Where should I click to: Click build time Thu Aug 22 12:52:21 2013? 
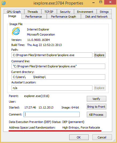(44, 45)
